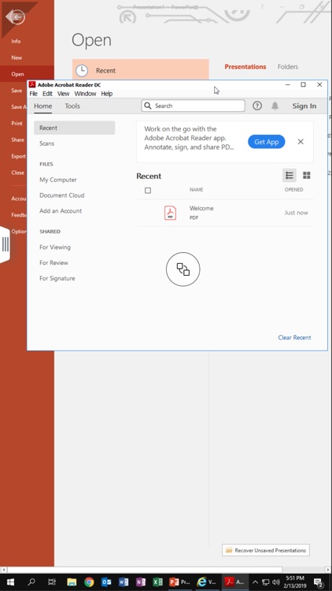Click the Welcome PDF file icon
The width and height of the screenshot is (332, 591).
click(170, 213)
